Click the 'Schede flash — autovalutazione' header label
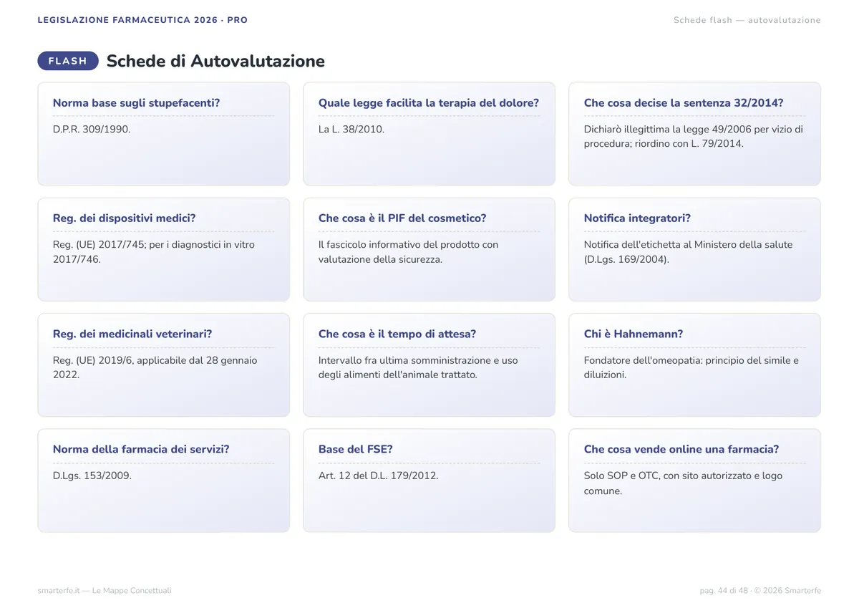859x608 pixels. tap(747, 20)
